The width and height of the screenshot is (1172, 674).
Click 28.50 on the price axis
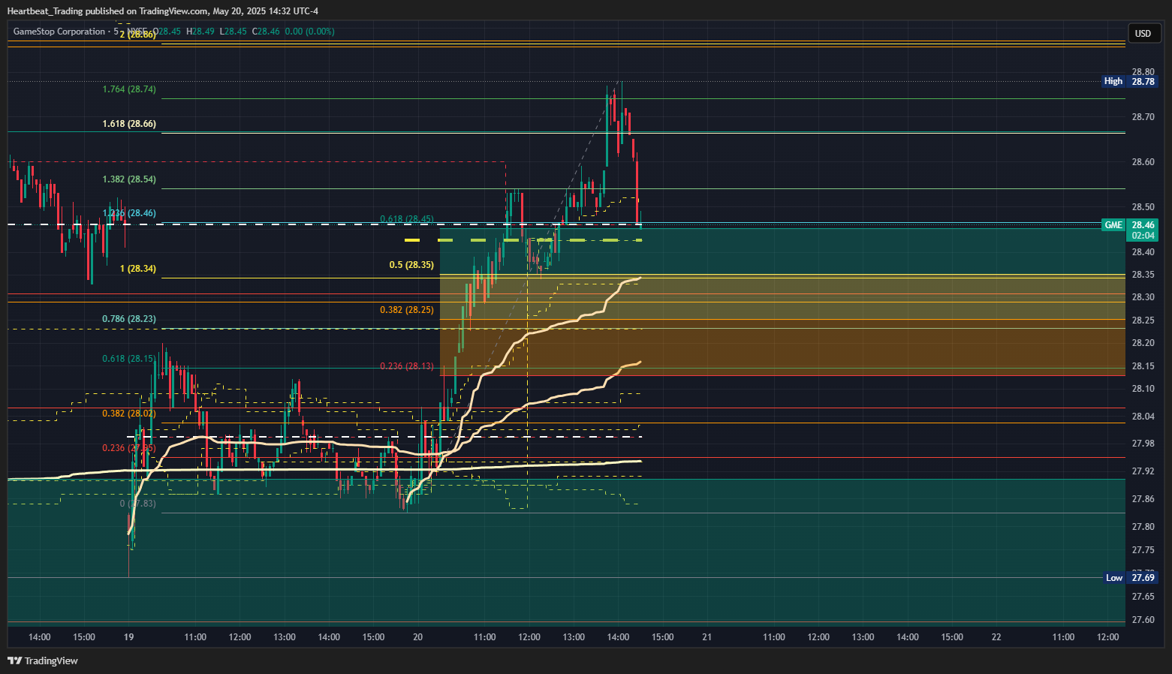click(x=1143, y=207)
